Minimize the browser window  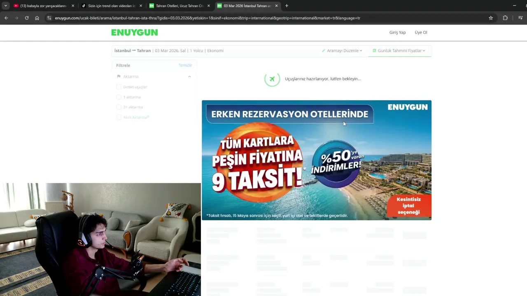[x=514, y=6]
